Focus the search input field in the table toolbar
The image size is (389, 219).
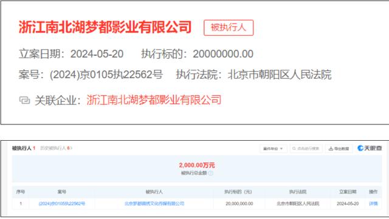pyautogui.click(x=306, y=149)
